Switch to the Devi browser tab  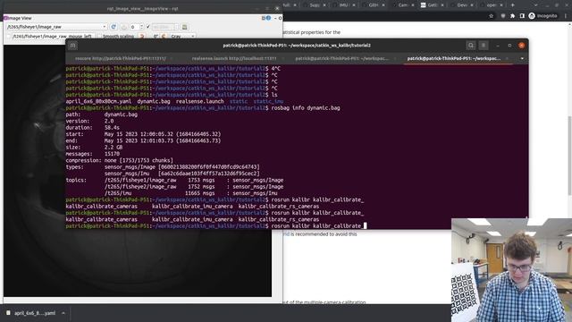point(461,5)
